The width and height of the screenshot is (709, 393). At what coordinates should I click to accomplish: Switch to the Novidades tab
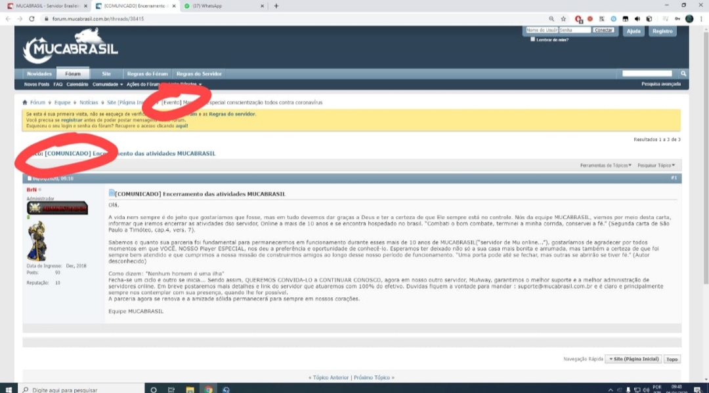39,74
